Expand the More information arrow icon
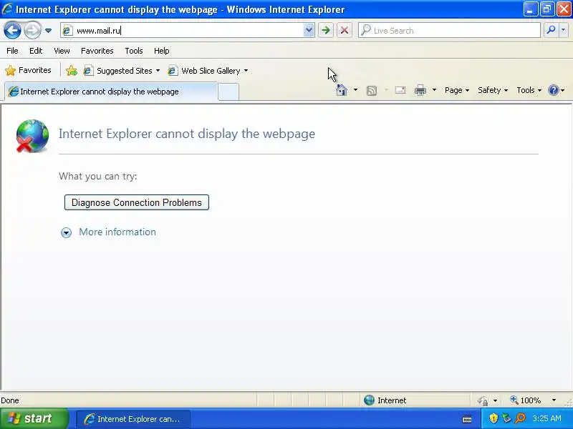This screenshot has height=429, width=573. (66, 232)
